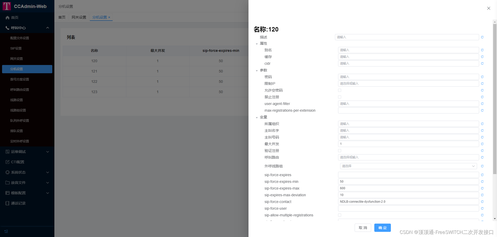Viewport: 497px width, 237px height.
Task: Open the 外呼线路组 dropdown
Action: click(408, 166)
